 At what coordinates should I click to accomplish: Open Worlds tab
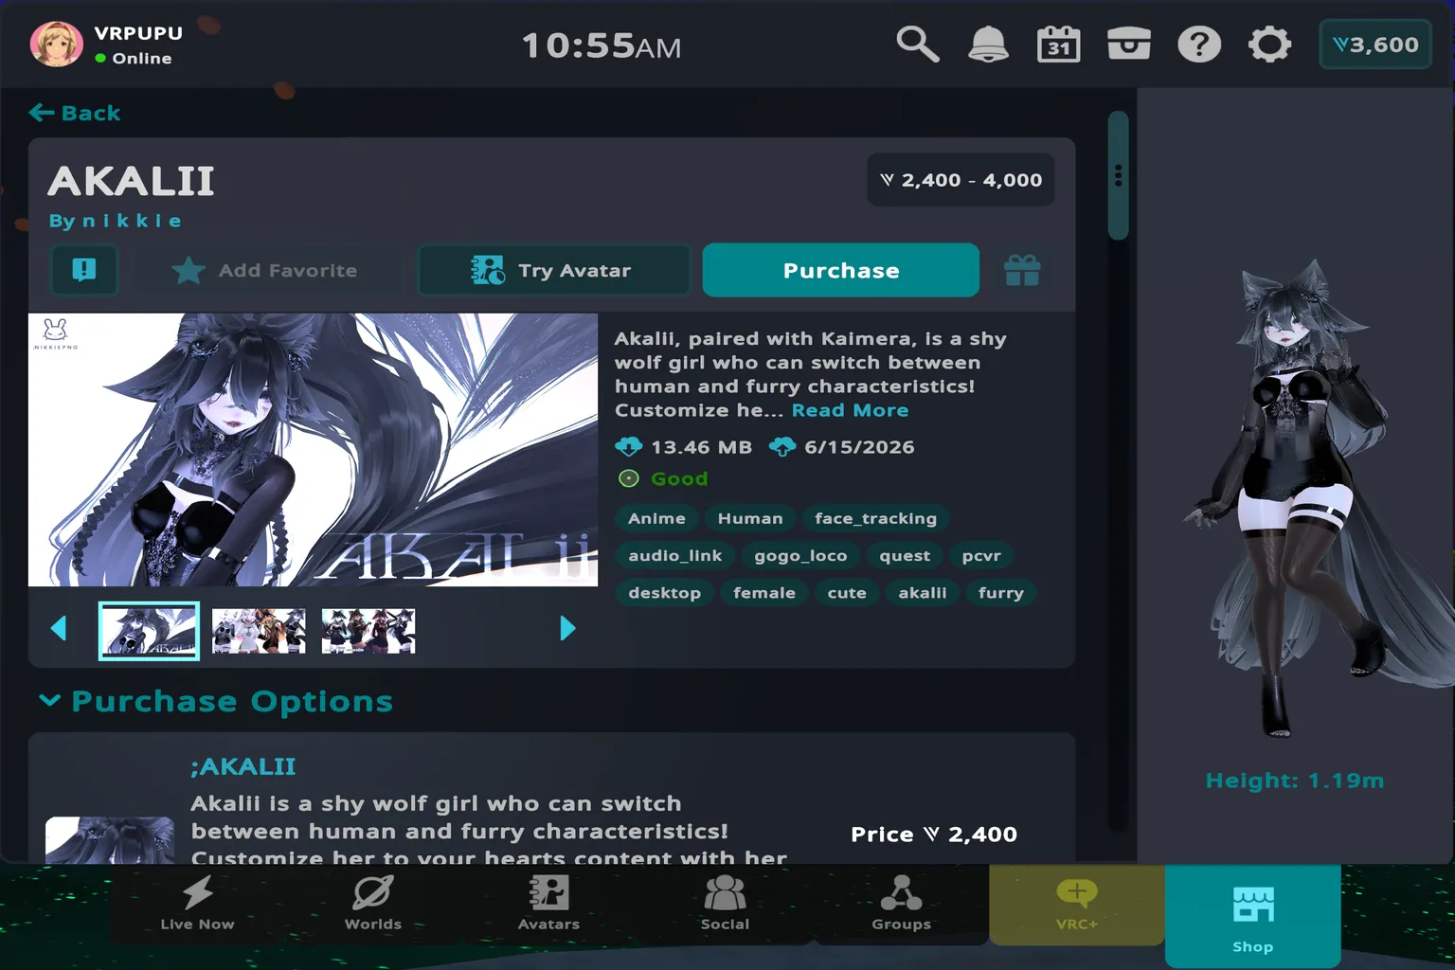tap(373, 903)
